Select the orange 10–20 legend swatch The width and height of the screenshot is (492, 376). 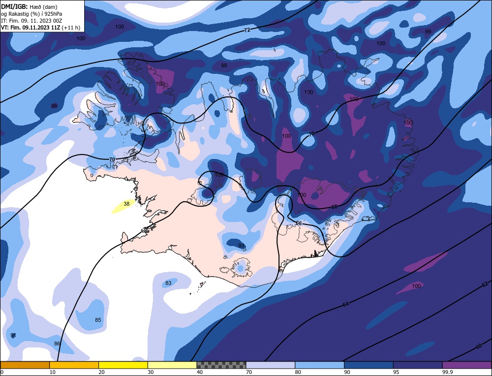pos(74,365)
